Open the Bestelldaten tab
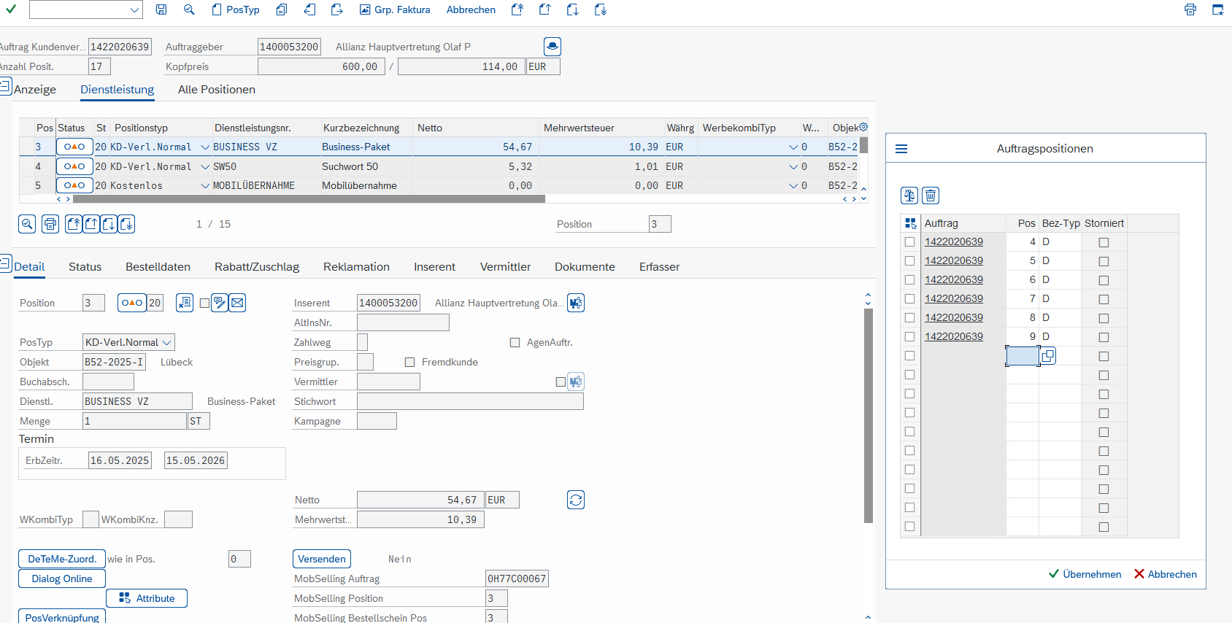The width and height of the screenshot is (1232, 623). [158, 266]
